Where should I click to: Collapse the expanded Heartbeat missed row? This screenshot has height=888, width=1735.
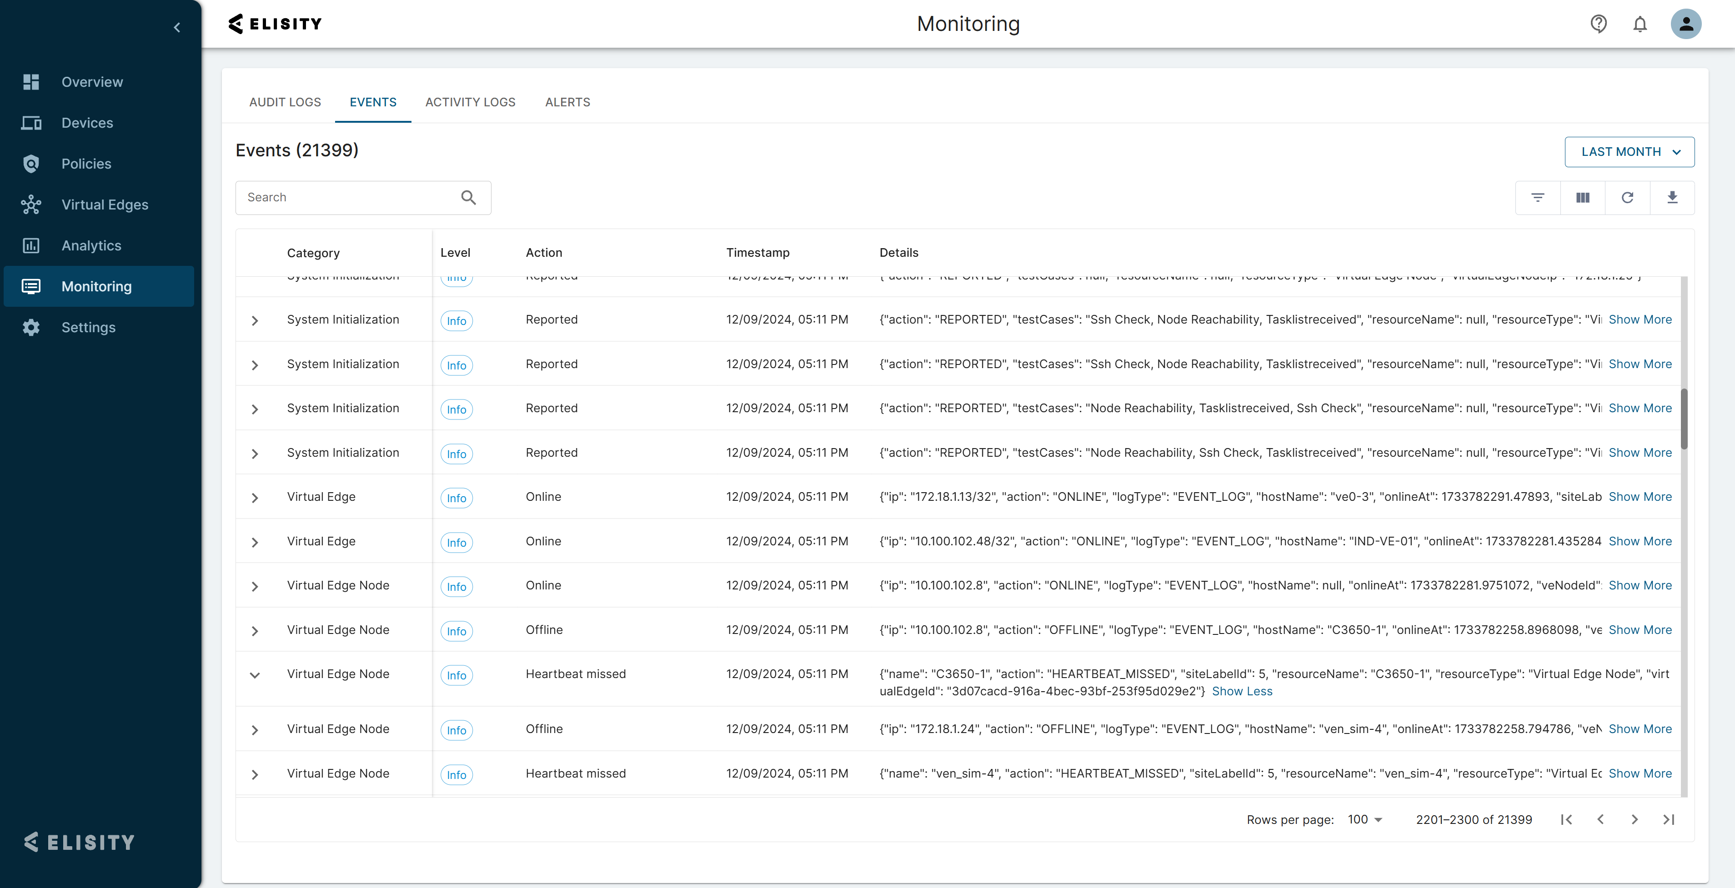point(255,675)
